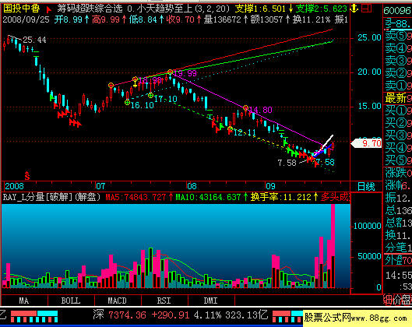This screenshot has width=412, height=327.
Task: Click the 20.00 price axis label
Action: coord(369,72)
